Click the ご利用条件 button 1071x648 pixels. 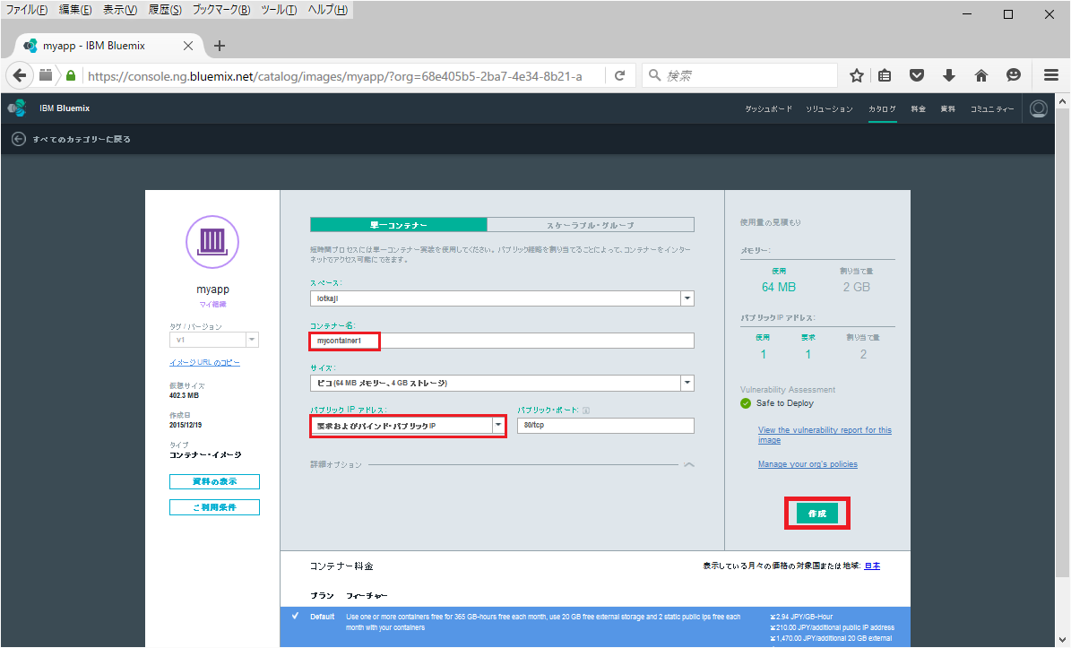[x=214, y=507]
